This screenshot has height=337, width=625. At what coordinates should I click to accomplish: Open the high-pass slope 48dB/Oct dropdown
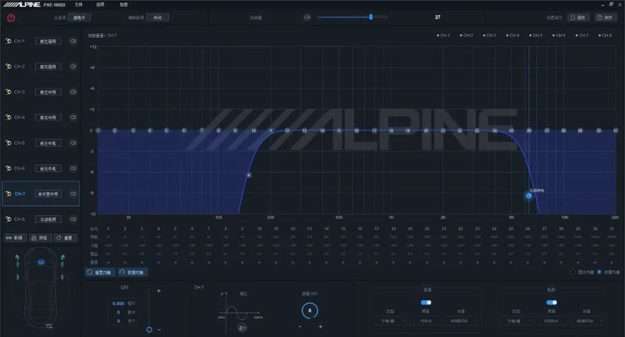462,321
